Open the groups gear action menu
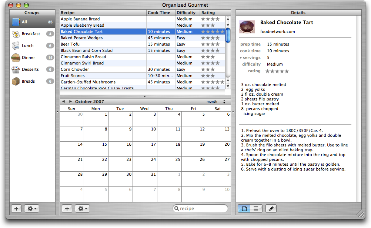 (x=32, y=209)
